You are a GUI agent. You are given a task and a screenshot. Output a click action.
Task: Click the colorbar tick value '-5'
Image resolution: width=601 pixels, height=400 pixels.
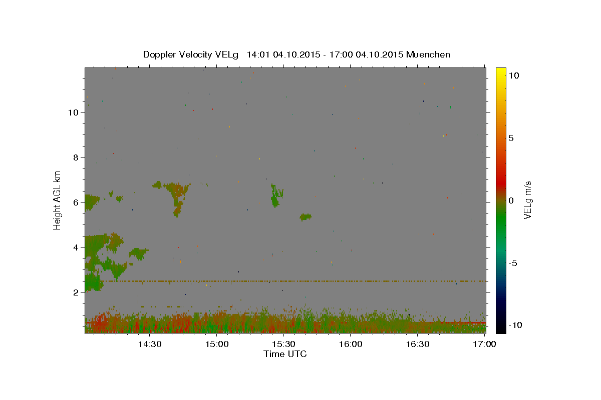click(513, 263)
